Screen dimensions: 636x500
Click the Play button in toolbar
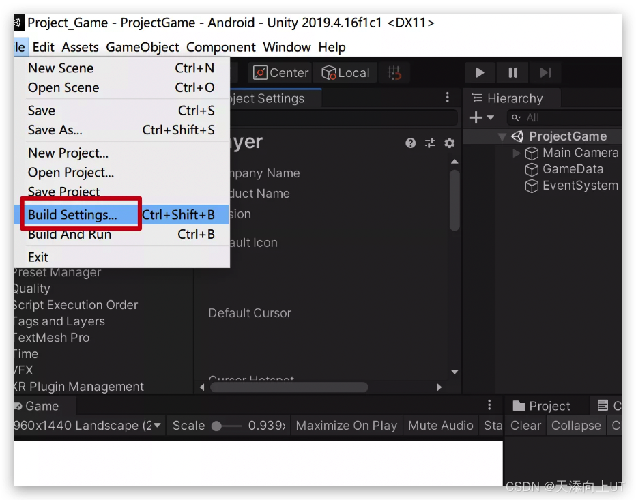tap(480, 72)
